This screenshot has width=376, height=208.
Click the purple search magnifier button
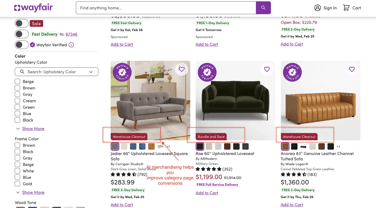263,8
